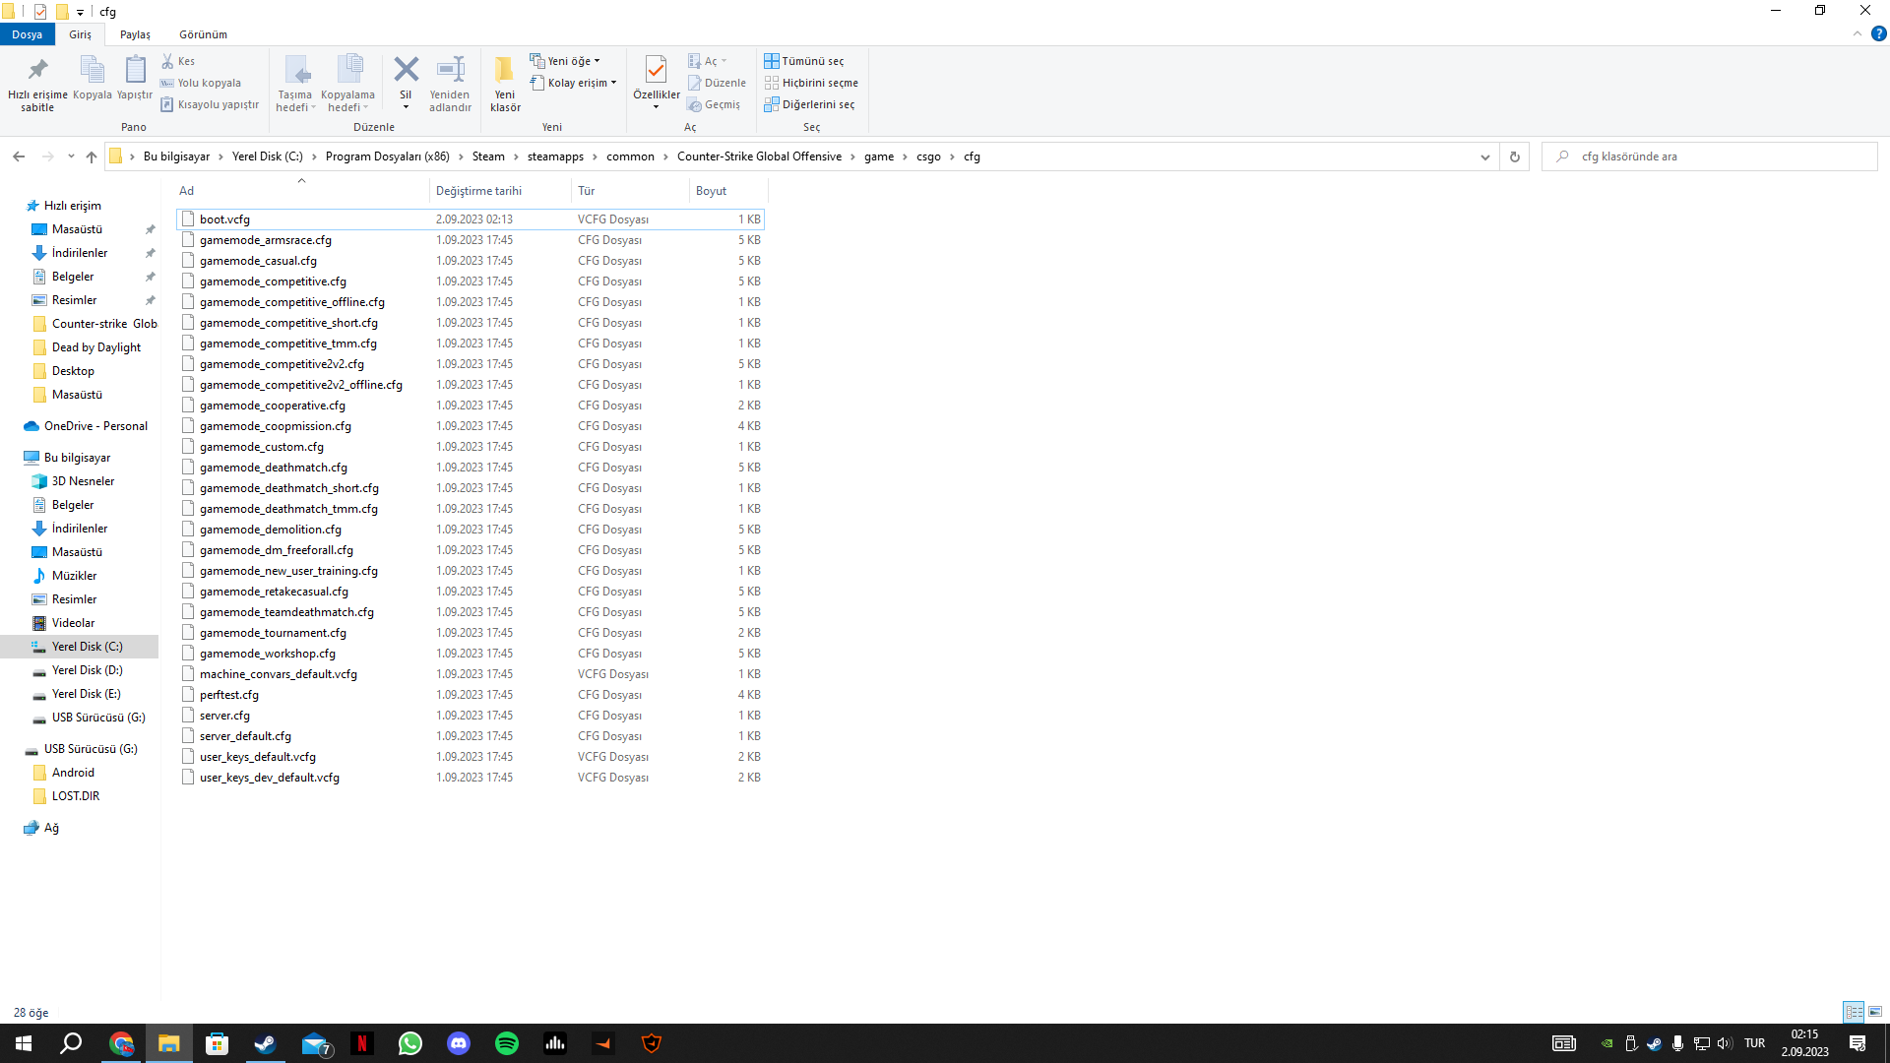Switch to large icons view toggle
Image resolution: width=1890 pixels, height=1063 pixels.
click(x=1875, y=1012)
